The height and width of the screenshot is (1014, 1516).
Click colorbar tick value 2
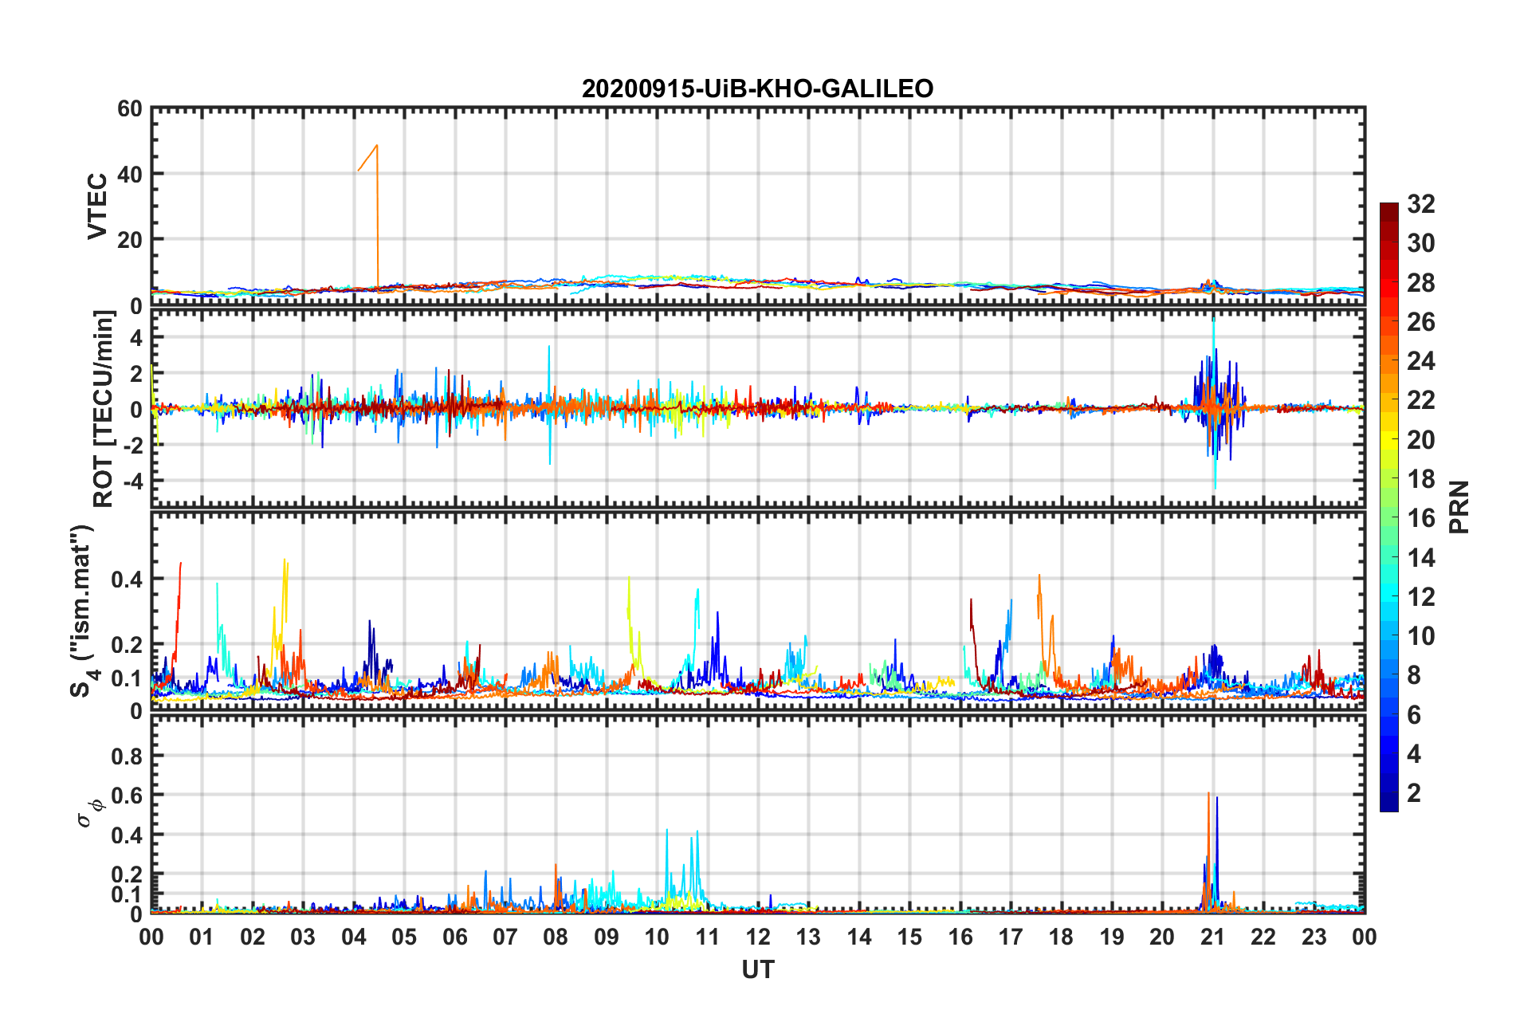pyautogui.click(x=1414, y=792)
